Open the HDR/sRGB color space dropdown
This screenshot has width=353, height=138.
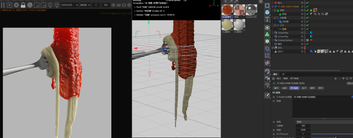[x=70, y=5]
